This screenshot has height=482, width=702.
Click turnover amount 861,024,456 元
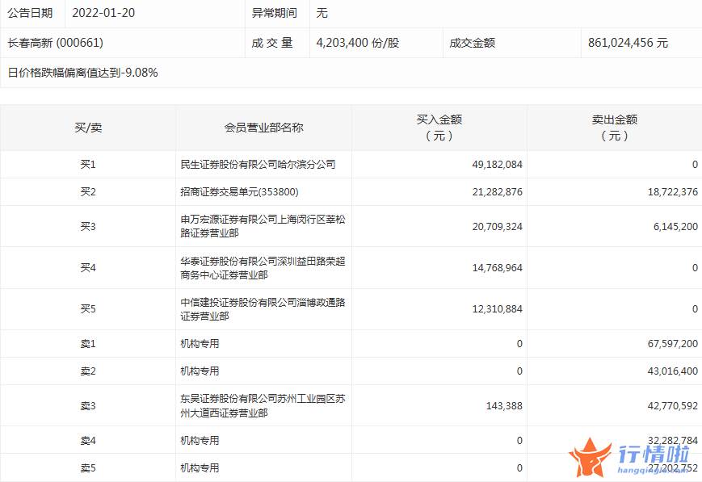point(628,43)
